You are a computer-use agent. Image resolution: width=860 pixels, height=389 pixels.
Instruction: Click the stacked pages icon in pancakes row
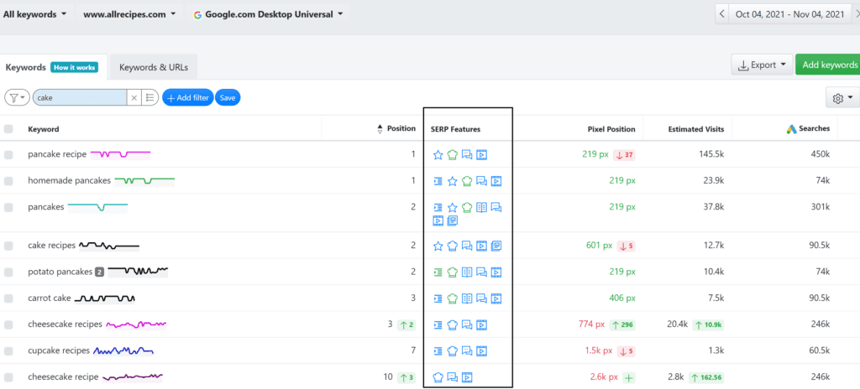(453, 220)
